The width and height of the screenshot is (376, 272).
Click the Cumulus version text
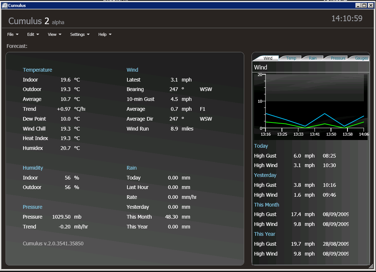53,243
